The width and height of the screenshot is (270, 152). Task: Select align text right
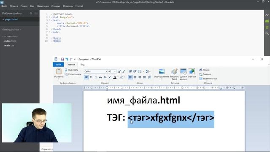tap(140, 77)
